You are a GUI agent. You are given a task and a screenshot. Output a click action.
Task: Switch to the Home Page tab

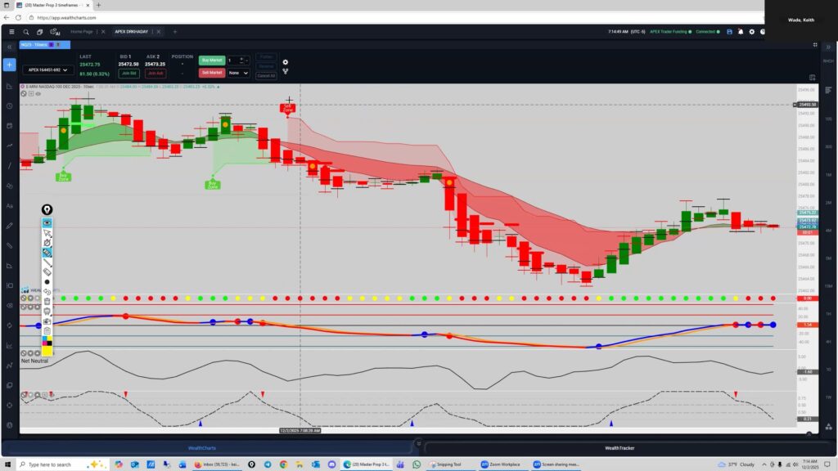82,32
